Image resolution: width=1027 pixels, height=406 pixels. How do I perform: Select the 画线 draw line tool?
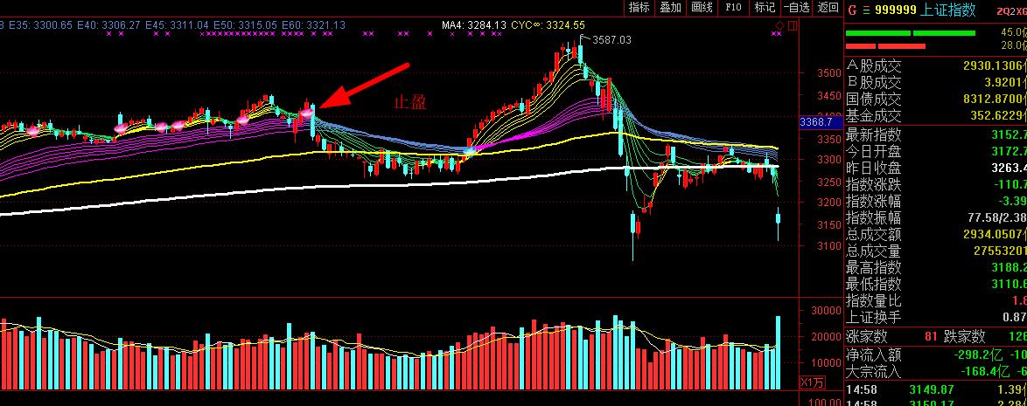tap(702, 8)
